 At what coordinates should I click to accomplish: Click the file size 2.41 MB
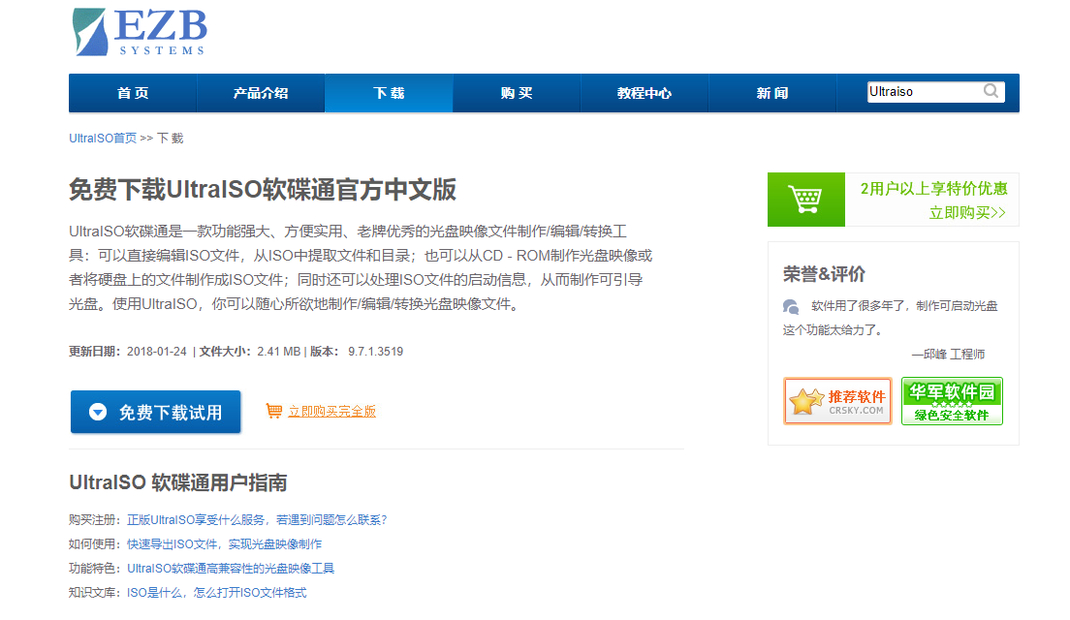(279, 352)
